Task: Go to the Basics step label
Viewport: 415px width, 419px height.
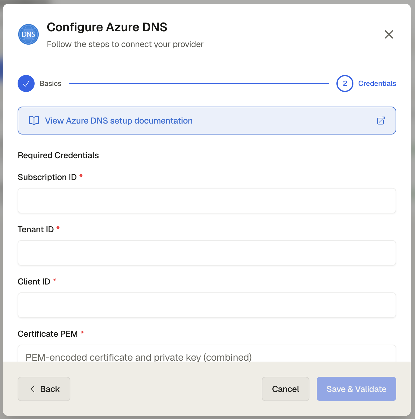Action: (51, 83)
